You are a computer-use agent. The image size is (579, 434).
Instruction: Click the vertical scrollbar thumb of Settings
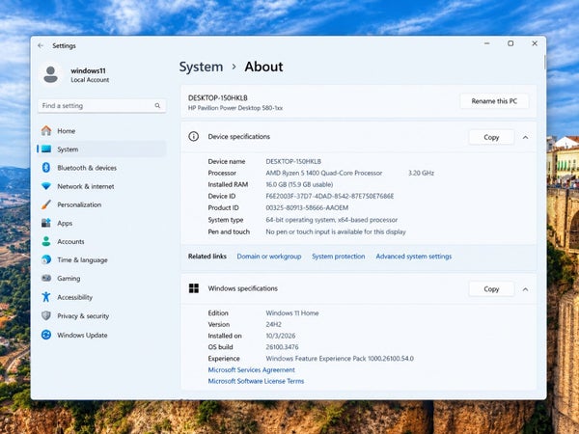544,62
